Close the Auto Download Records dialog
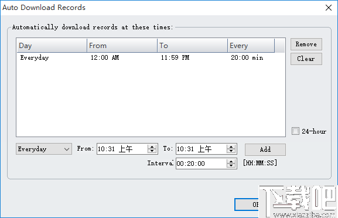Viewport: 338px width, 218px height. coord(329,8)
